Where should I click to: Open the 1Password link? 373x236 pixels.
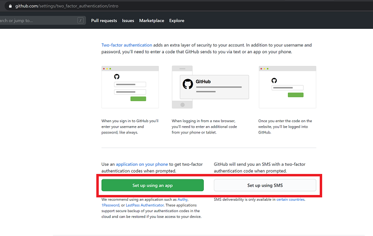(x=110, y=205)
